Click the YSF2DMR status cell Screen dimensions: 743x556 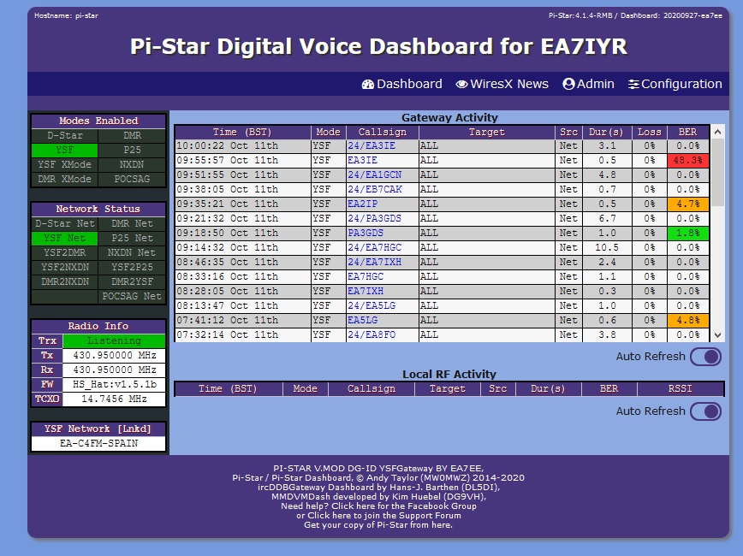click(64, 253)
